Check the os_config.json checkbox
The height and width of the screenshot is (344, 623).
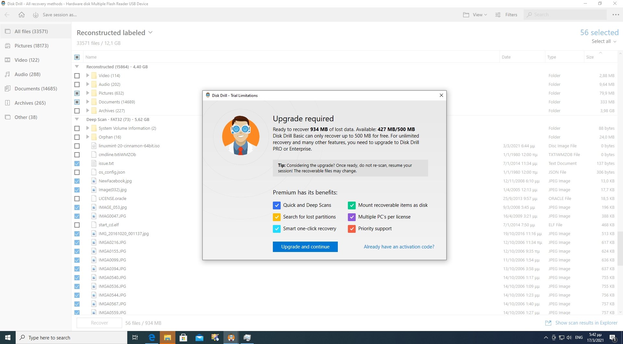[77, 172]
